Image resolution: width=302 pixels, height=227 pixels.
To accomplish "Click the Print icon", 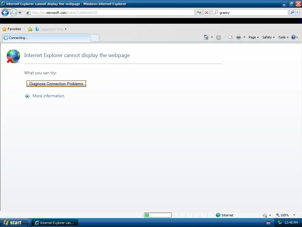I will [238, 37].
